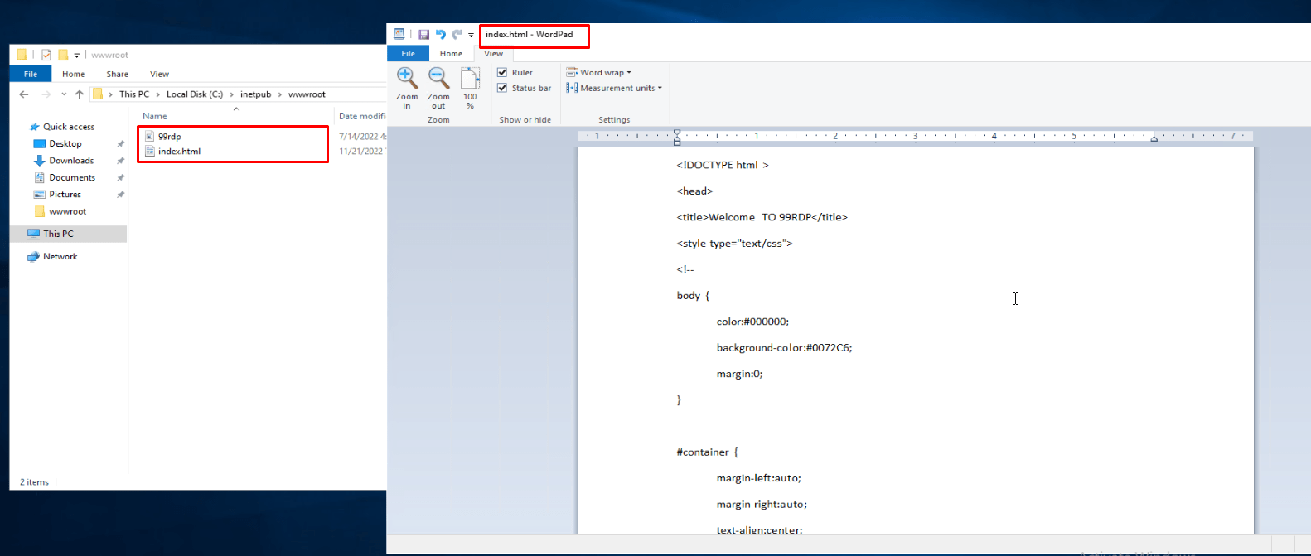1311x556 pixels.
Task: Select the index.html file in wwwroot
Action: [x=179, y=152]
